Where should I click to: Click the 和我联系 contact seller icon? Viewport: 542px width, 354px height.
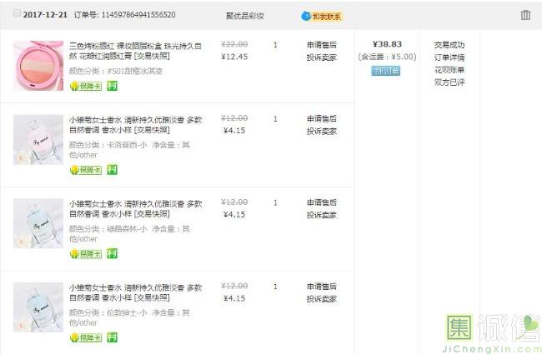tap(322, 16)
